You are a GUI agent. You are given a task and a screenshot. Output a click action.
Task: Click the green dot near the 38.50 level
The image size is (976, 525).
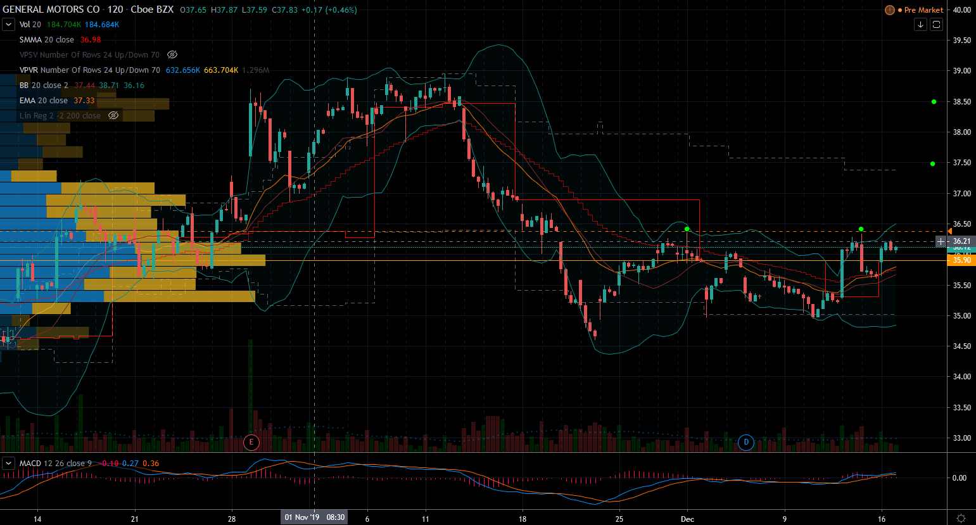coord(934,101)
